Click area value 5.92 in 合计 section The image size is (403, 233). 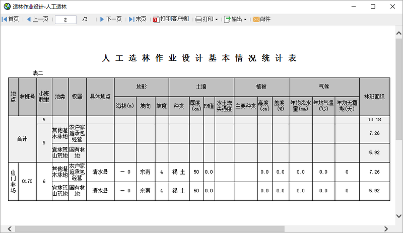pyautogui.click(x=374, y=152)
